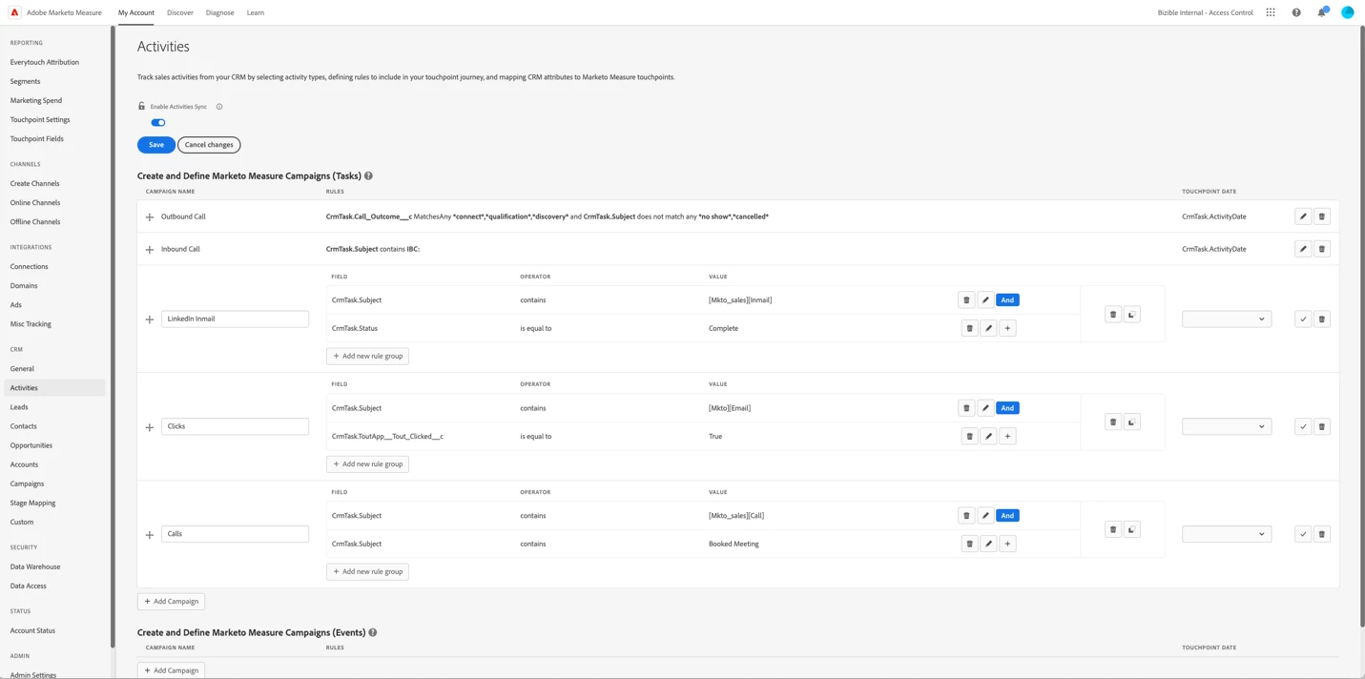Switch to the Learn tab
This screenshot has width=1365, height=679.
pyautogui.click(x=256, y=12)
